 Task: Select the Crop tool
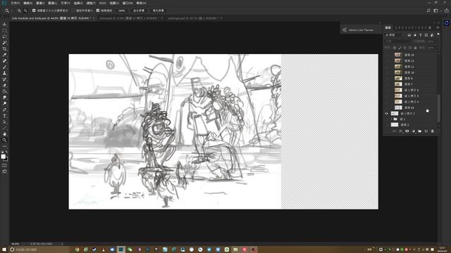[4, 48]
